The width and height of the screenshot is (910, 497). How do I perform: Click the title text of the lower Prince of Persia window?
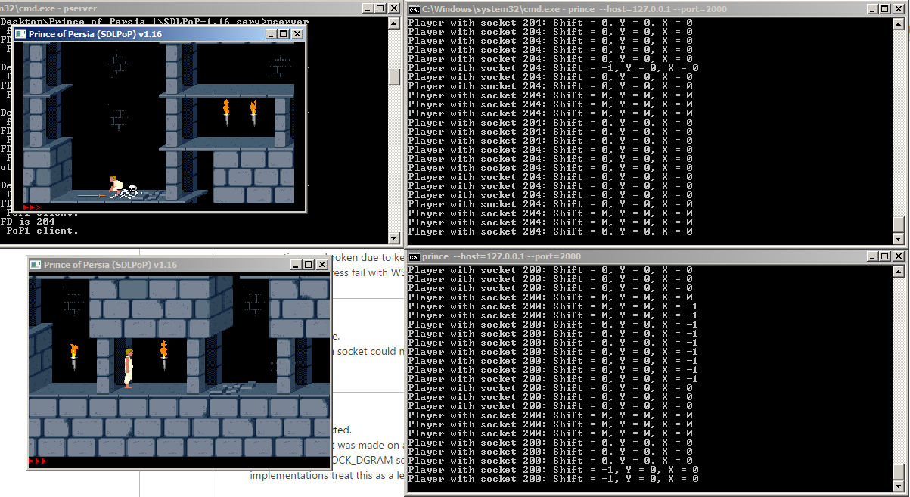(x=110, y=265)
